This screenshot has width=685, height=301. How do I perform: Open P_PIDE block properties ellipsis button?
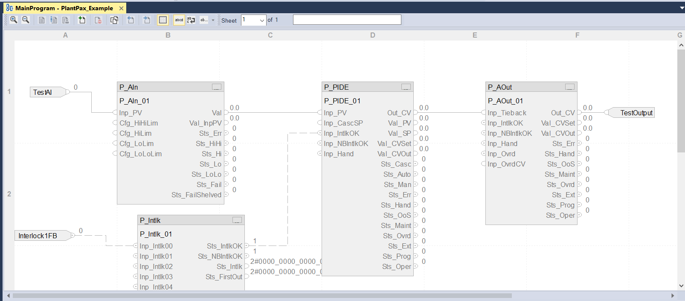click(x=406, y=87)
